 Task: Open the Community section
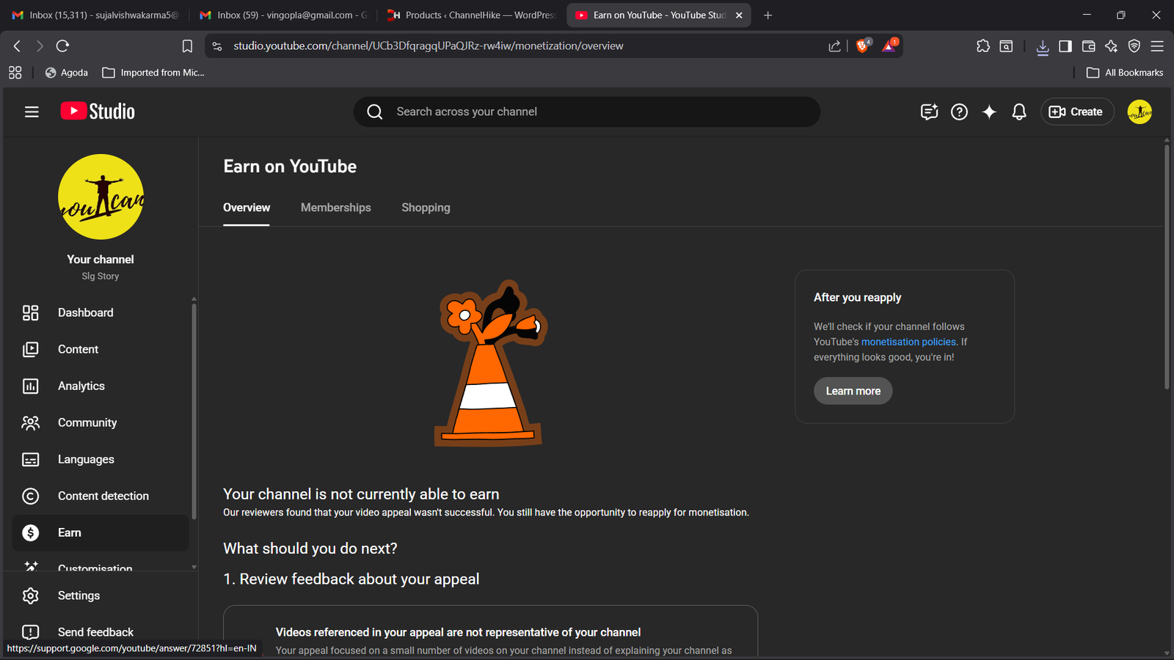(x=87, y=422)
